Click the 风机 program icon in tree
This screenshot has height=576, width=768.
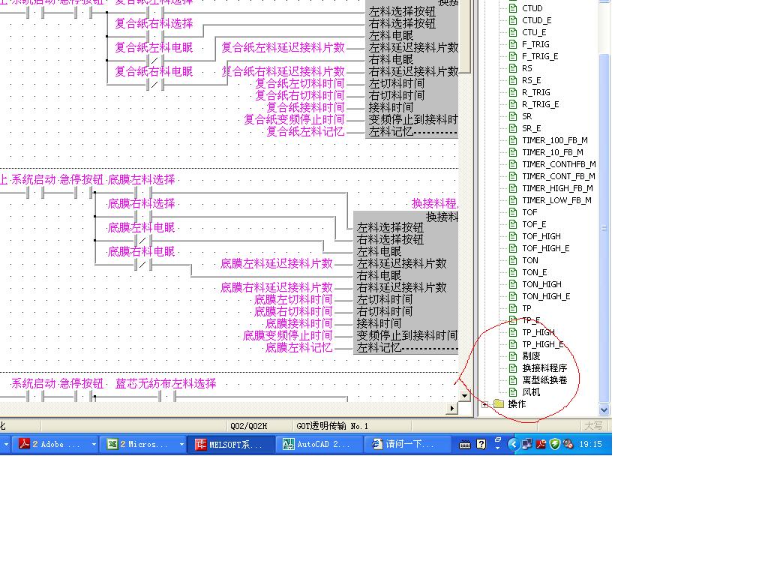coord(514,392)
